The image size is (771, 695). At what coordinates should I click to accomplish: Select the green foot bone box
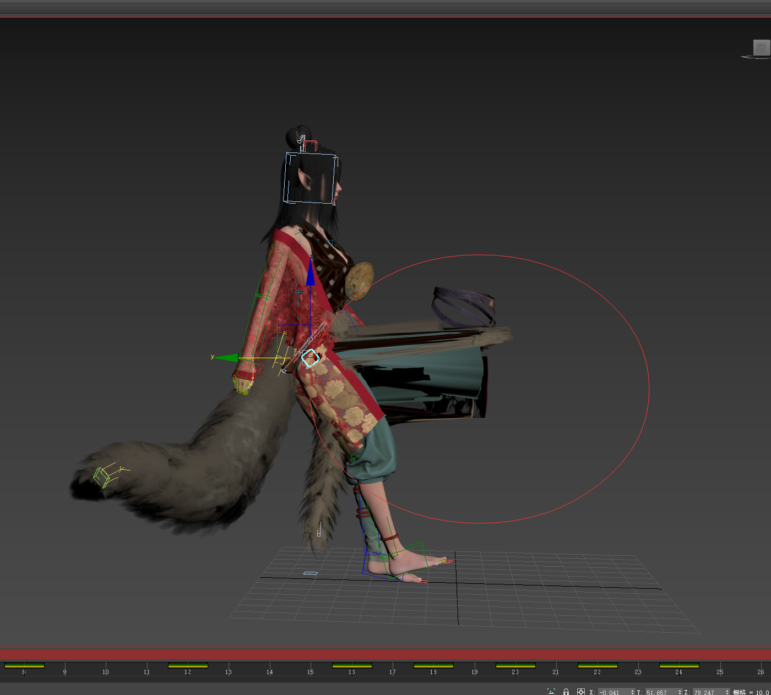click(x=405, y=561)
